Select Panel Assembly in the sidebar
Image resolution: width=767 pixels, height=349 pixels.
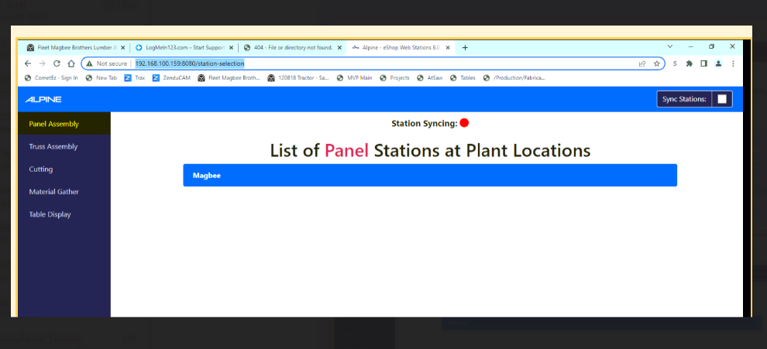point(64,124)
